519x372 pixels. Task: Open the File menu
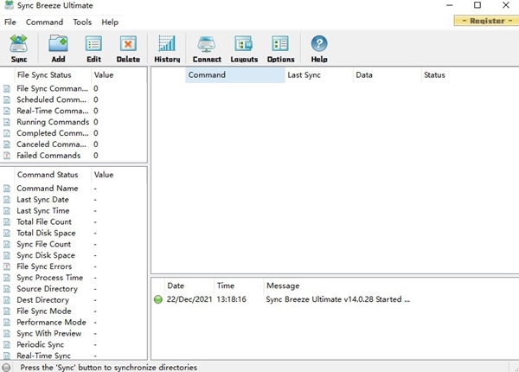(x=10, y=22)
